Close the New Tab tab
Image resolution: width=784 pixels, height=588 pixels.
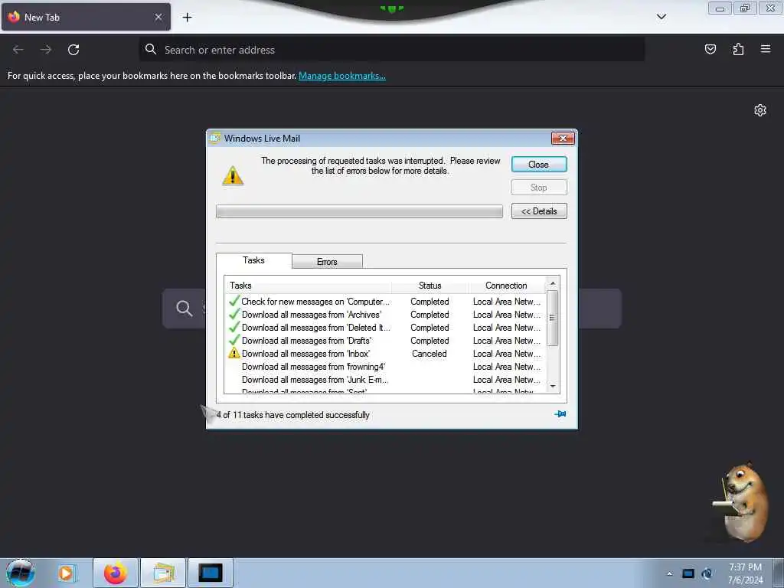click(x=158, y=17)
